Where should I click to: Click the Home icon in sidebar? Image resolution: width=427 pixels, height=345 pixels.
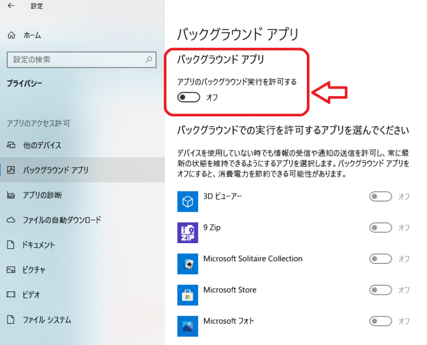[11, 35]
